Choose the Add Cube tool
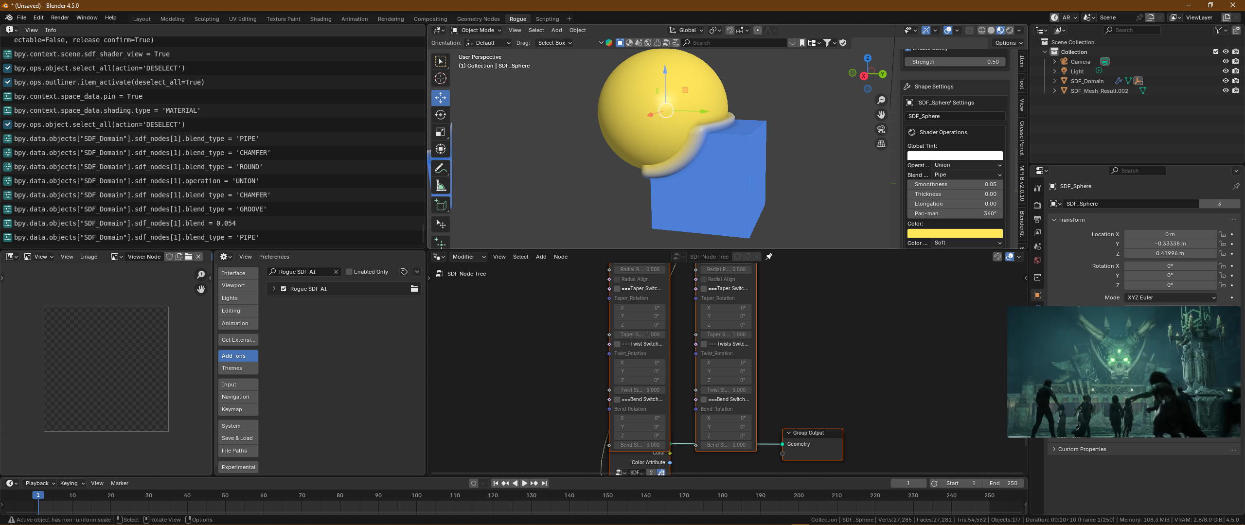Viewport: 1245px width, 525px height. pos(440,205)
